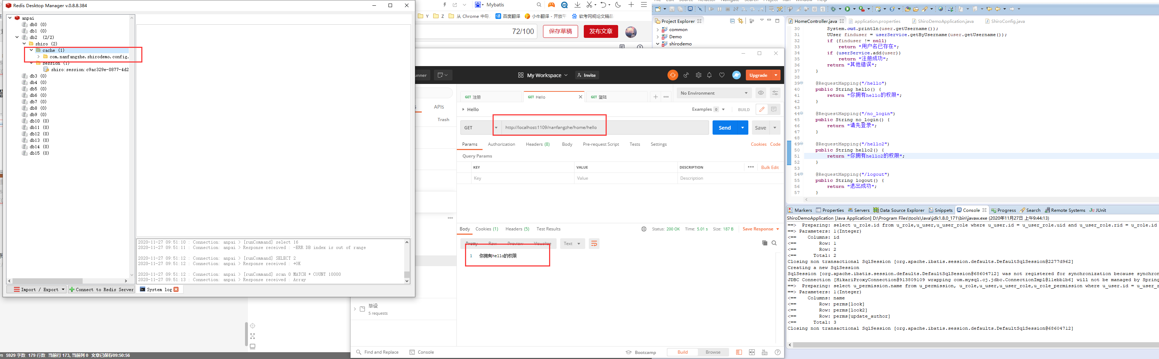Expand the common project in Project Explorer
Image resolution: width=1159 pixels, height=359 pixels.
click(x=658, y=30)
